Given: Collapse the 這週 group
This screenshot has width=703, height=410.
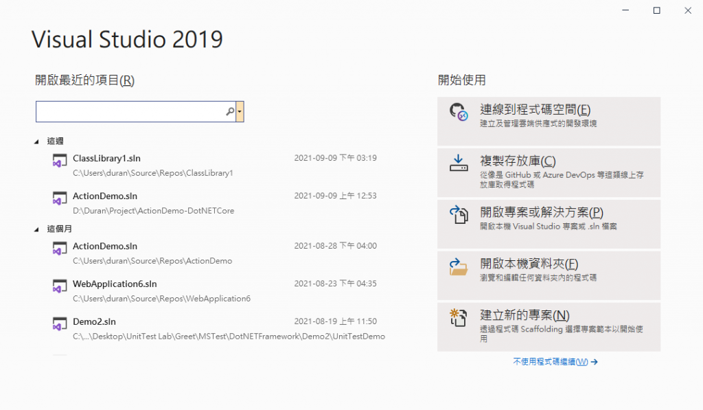Looking at the screenshot, I should [x=37, y=141].
